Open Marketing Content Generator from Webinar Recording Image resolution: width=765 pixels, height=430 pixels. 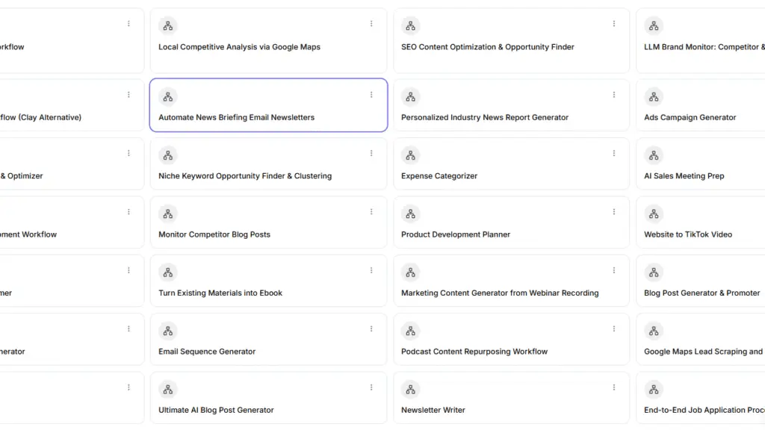pyautogui.click(x=500, y=293)
